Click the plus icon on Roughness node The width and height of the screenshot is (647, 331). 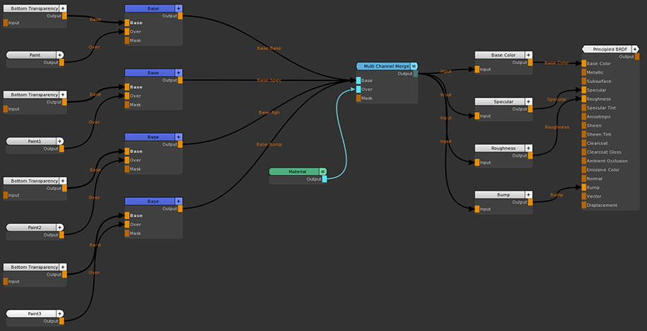pyautogui.click(x=528, y=149)
